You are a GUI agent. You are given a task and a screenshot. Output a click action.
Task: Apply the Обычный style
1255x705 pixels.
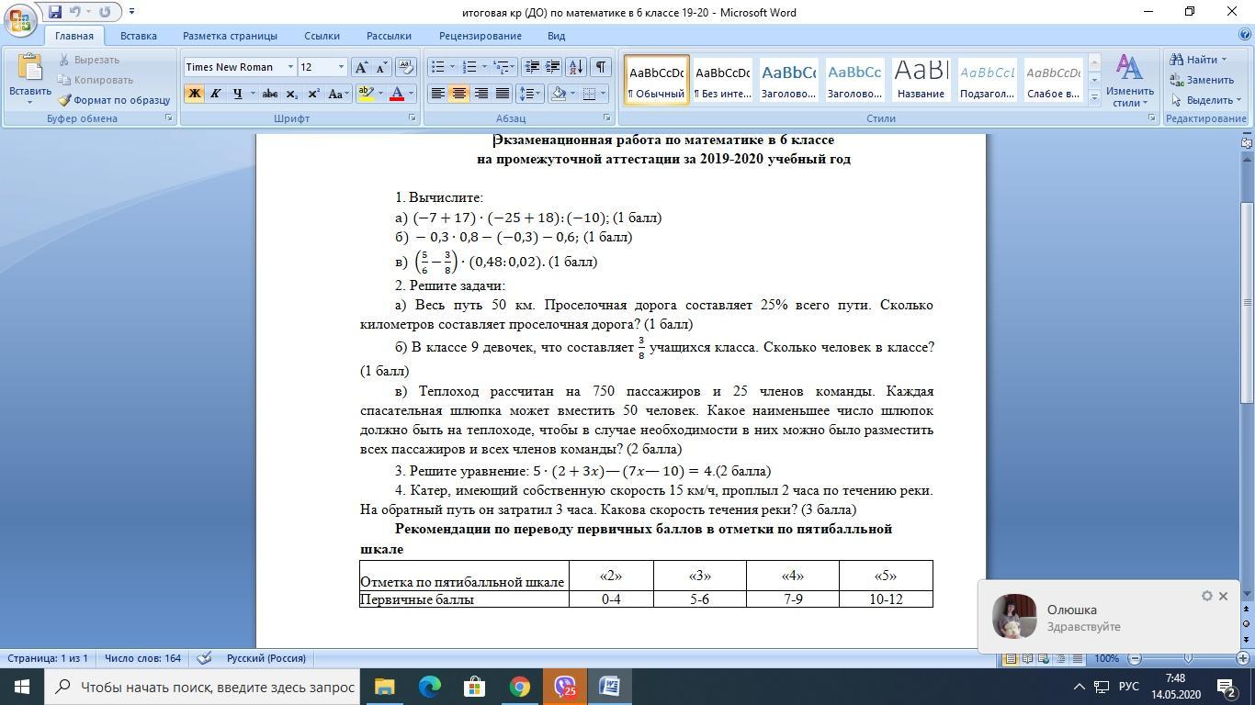click(x=656, y=80)
